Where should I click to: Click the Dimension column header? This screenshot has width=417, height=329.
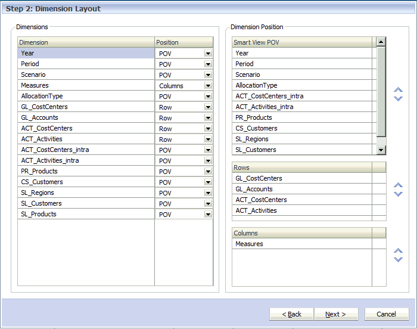coord(86,42)
